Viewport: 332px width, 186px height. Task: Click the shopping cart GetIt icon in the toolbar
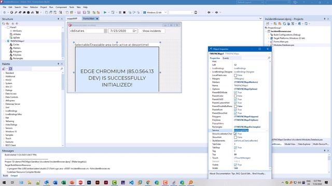37,12
